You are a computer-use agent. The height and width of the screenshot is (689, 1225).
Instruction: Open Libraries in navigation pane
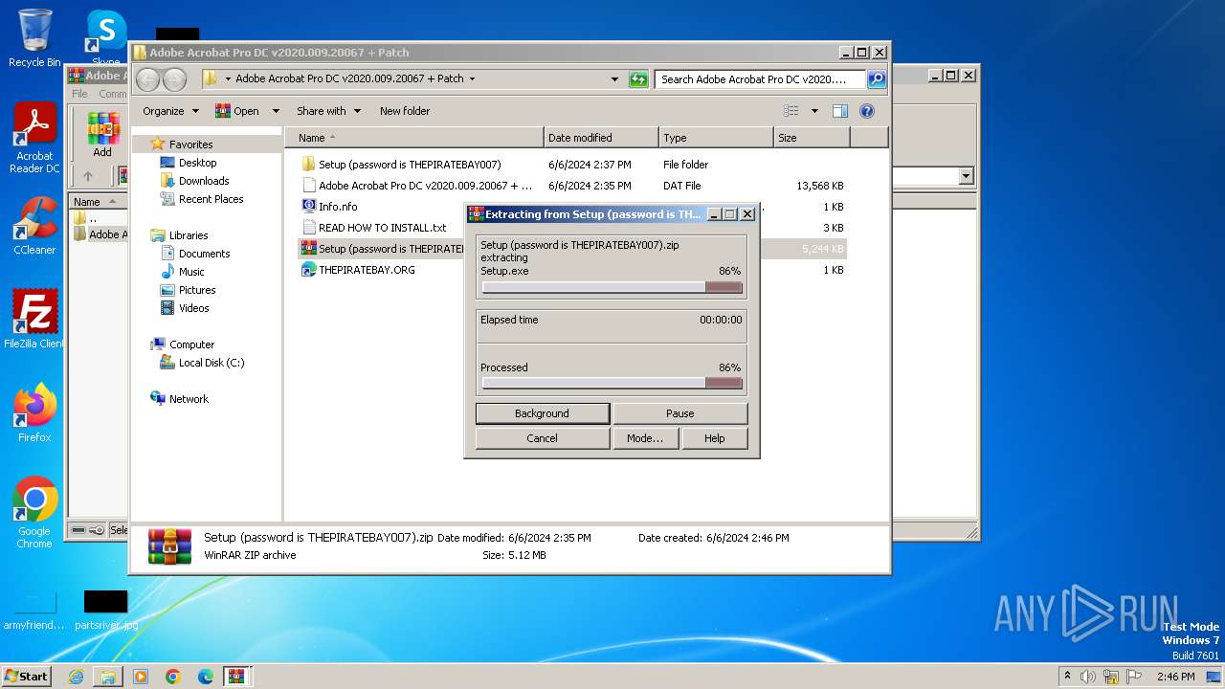189,235
